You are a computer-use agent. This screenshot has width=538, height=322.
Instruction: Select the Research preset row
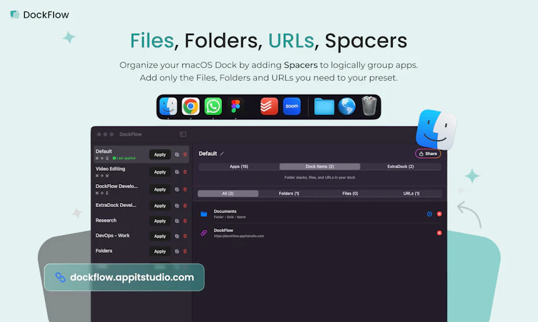[142, 221]
